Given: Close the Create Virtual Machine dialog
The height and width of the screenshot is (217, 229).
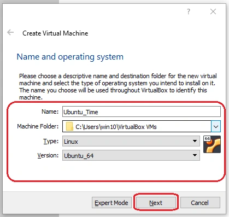Looking at the screenshot, I should 213,11.
